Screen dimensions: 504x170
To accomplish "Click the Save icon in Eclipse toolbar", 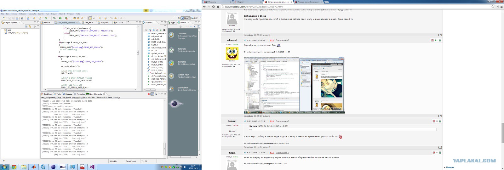I will pyautogui.click(x=10, y=18).
